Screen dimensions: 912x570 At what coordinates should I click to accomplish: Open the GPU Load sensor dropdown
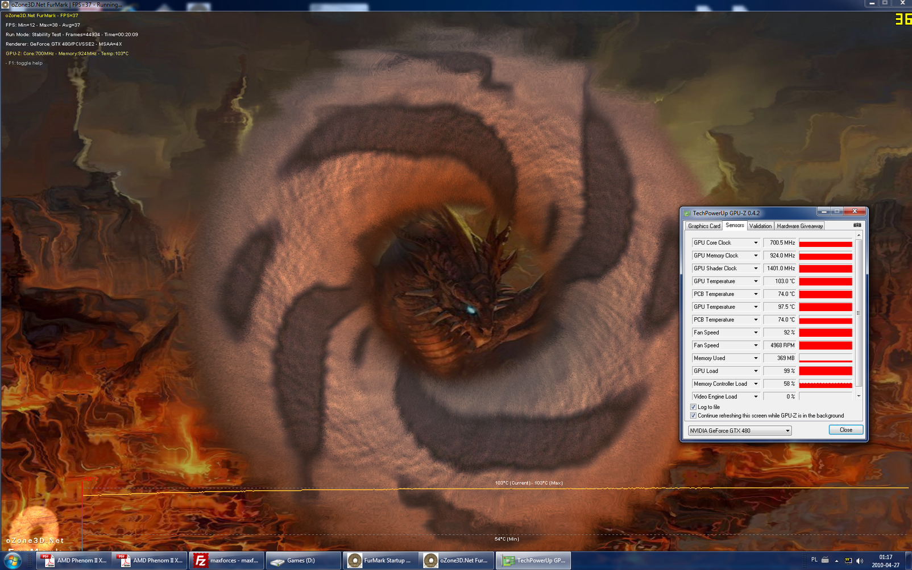pyautogui.click(x=756, y=371)
